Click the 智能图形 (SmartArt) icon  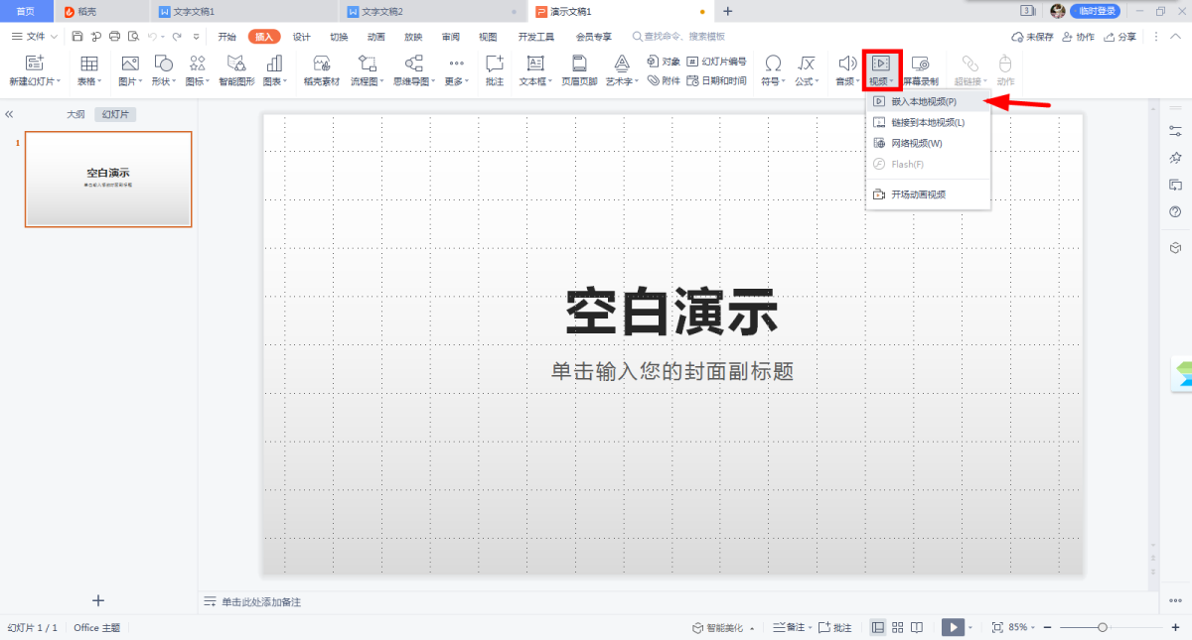236,67
